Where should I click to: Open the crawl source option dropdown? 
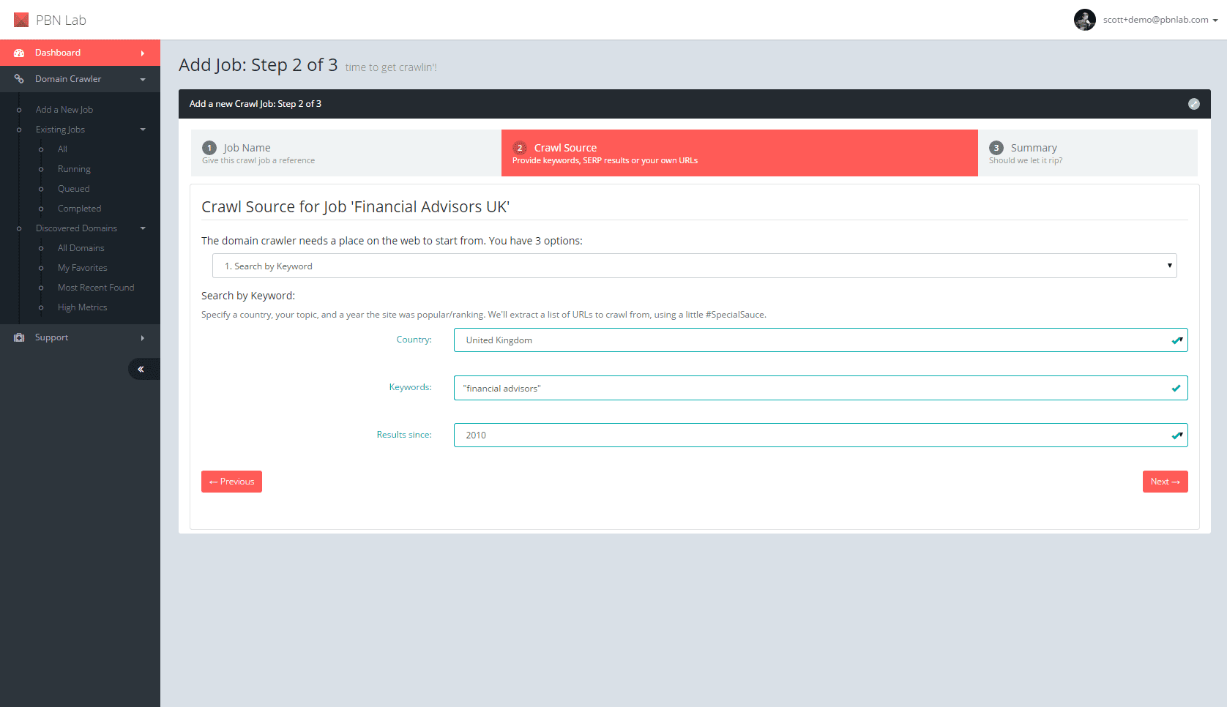pos(693,266)
